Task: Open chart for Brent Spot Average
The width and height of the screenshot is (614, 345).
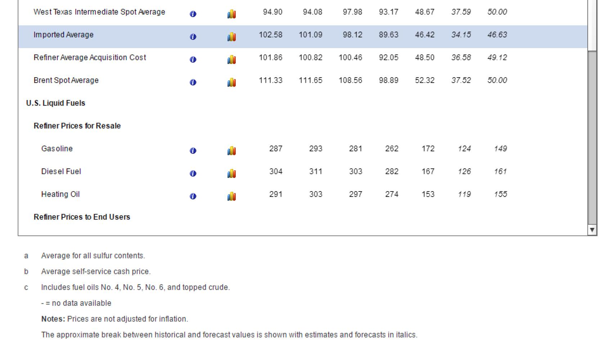Action: pyautogui.click(x=232, y=82)
